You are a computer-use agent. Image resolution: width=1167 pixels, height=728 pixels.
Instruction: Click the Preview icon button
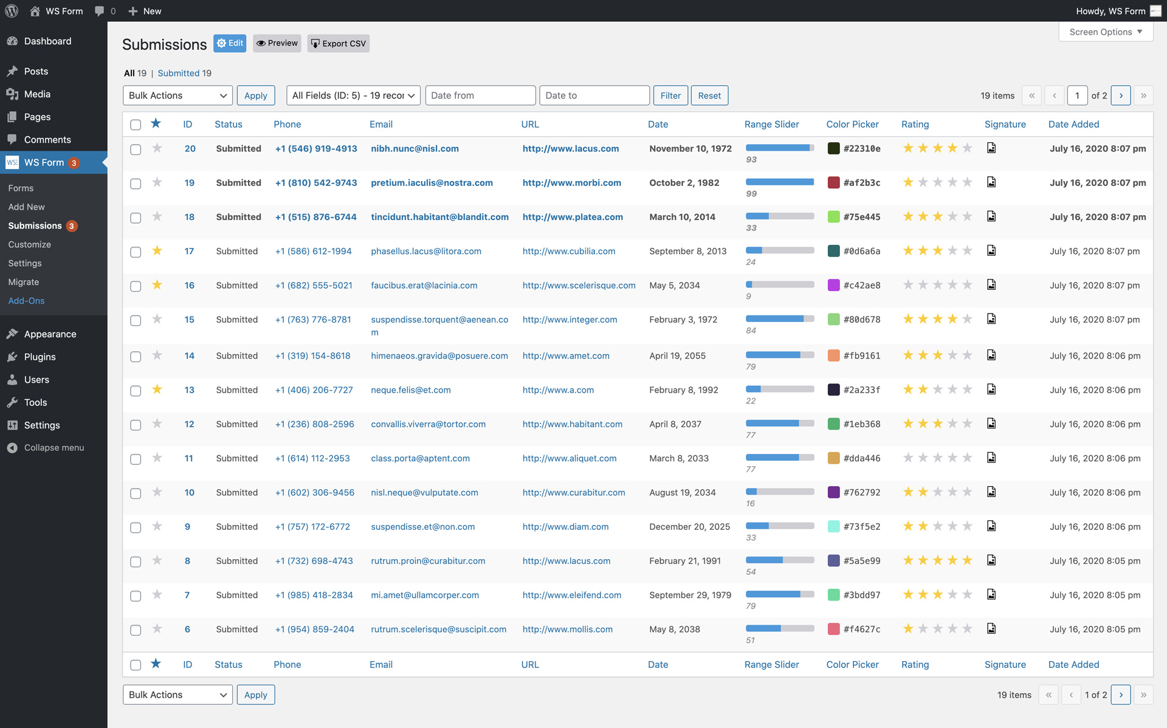click(x=277, y=43)
